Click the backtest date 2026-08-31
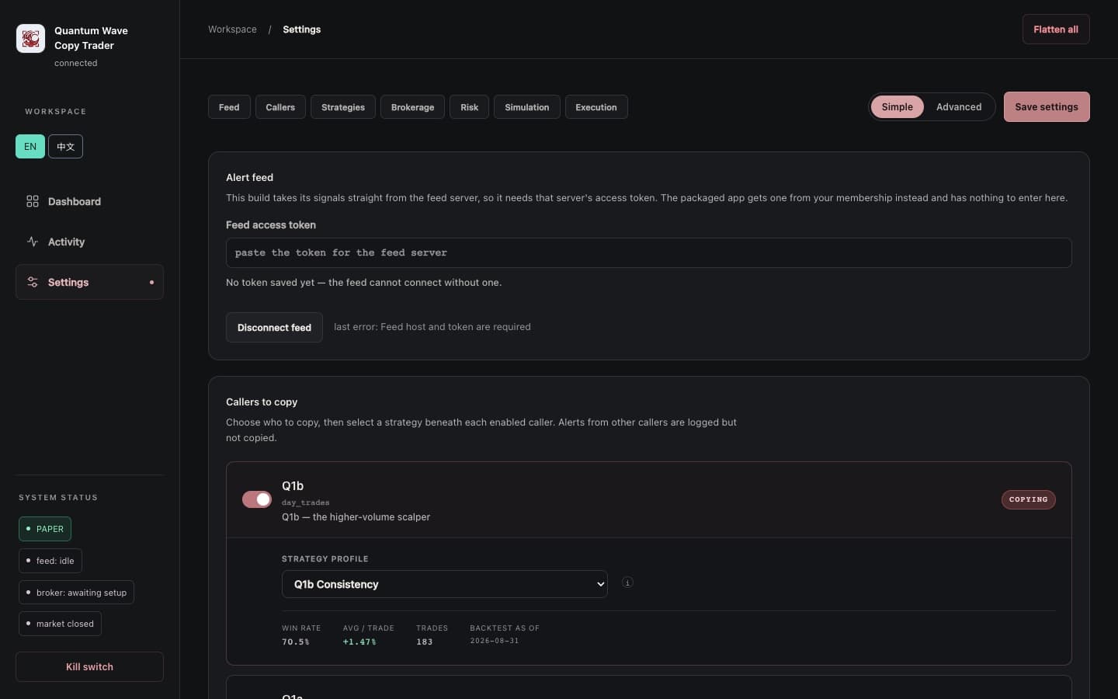Image resolution: width=1118 pixels, height=699 pixels. (x=495, y=641)
